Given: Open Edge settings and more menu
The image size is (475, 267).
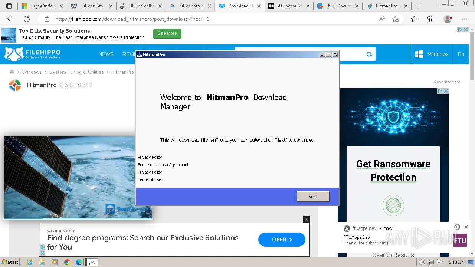Looking at the screenshot, I should coord(465,19).
